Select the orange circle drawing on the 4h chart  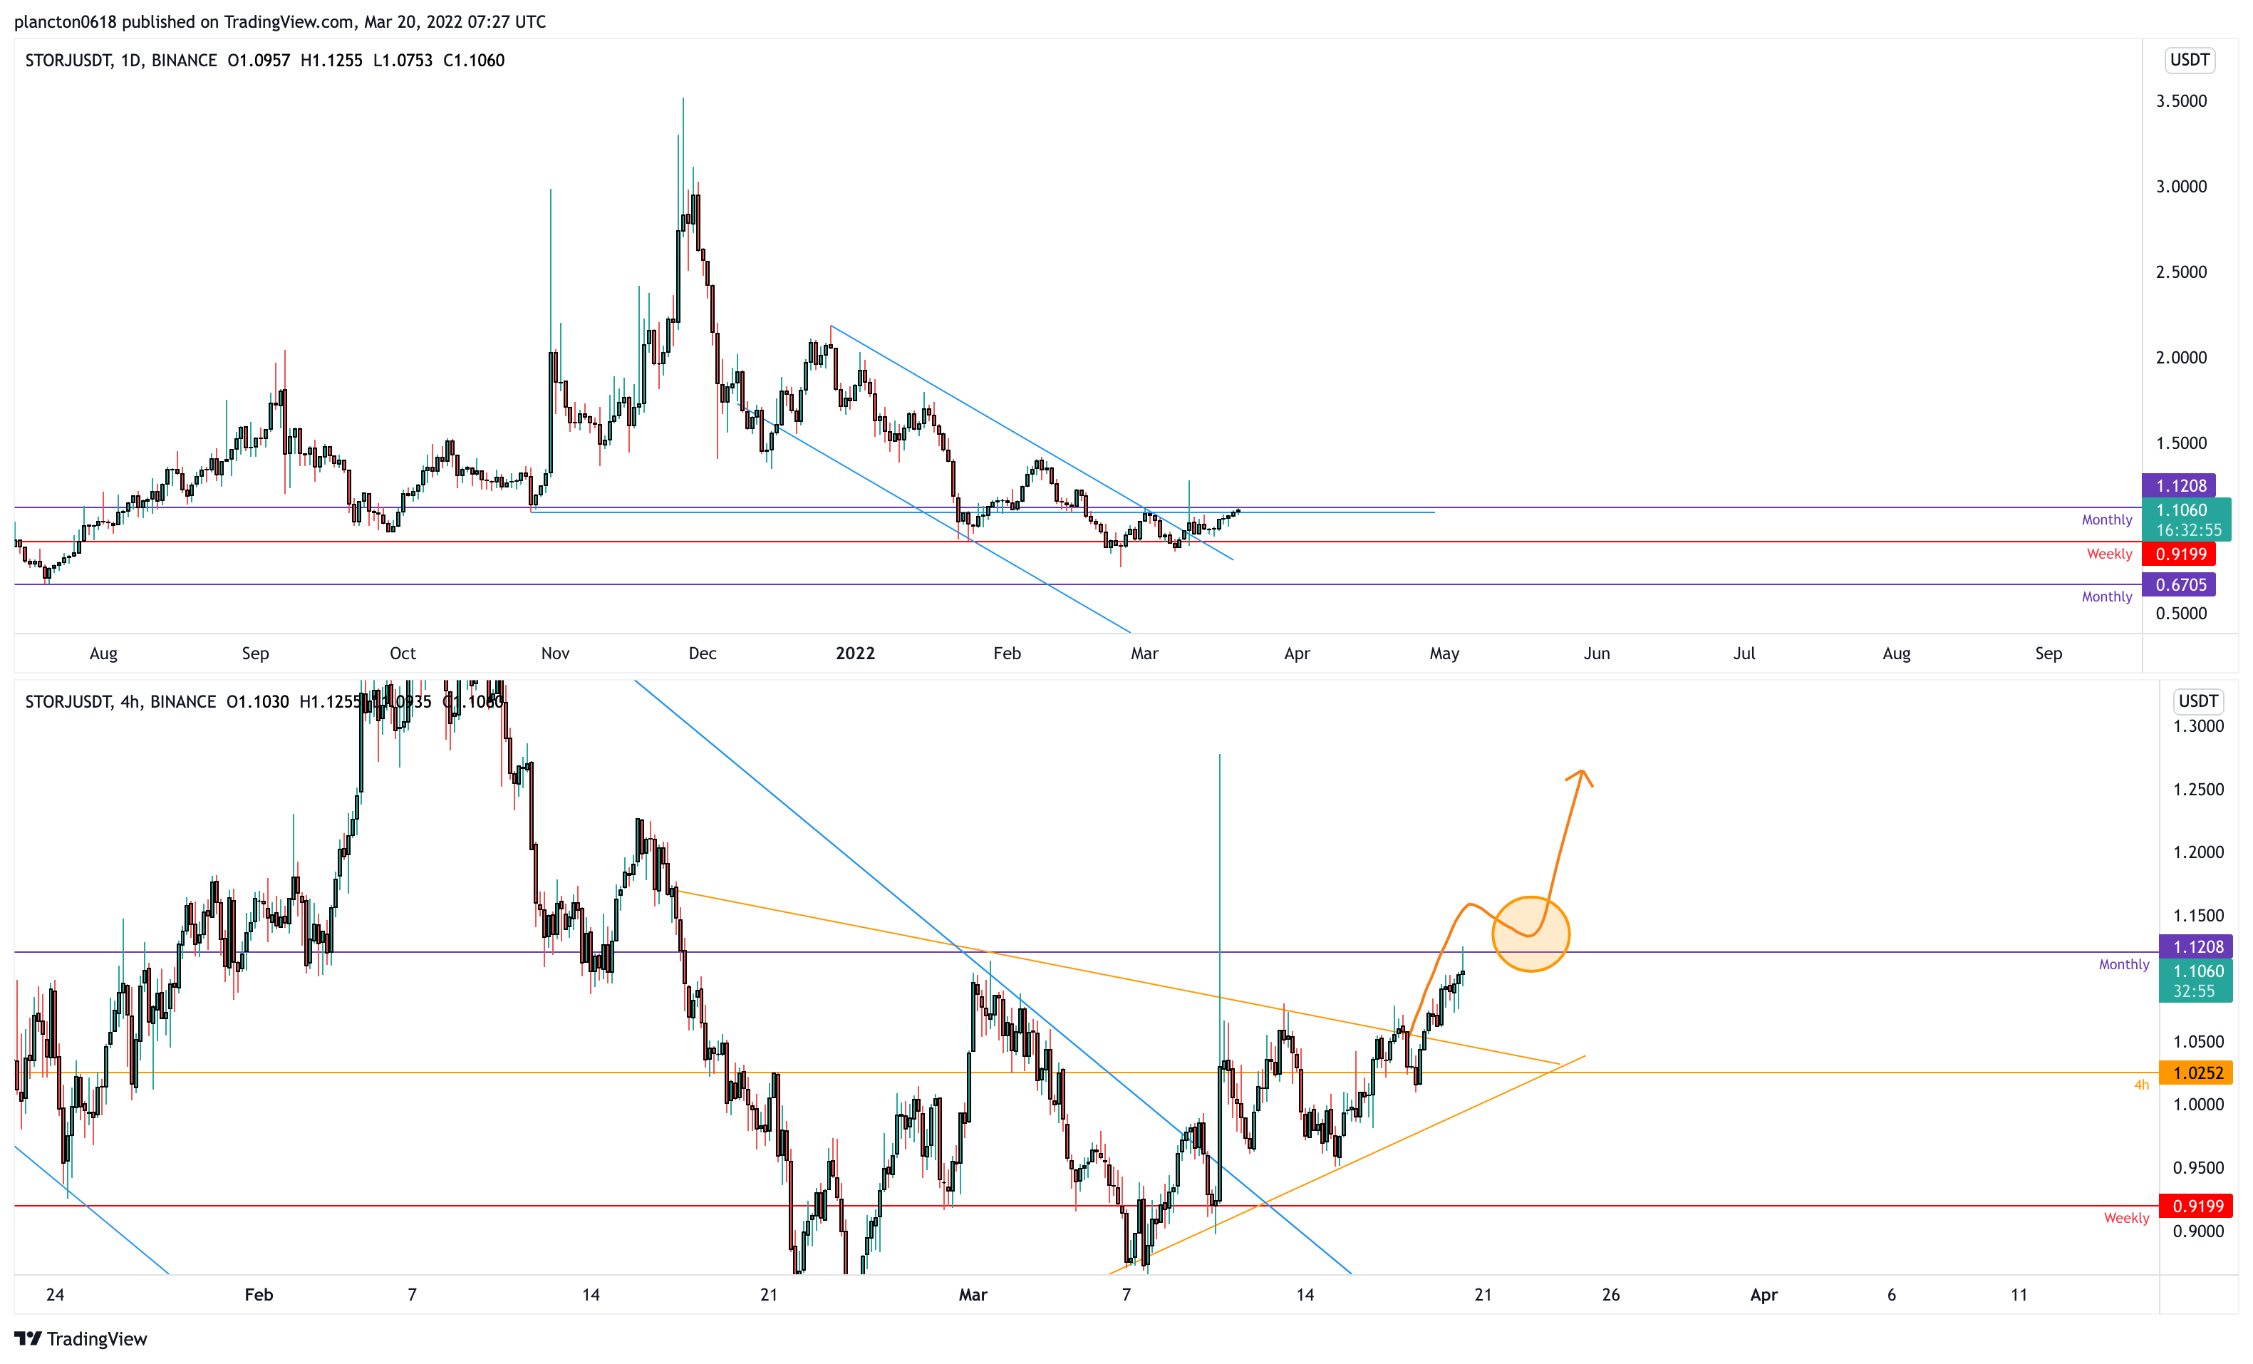(x=1530, y=933)
